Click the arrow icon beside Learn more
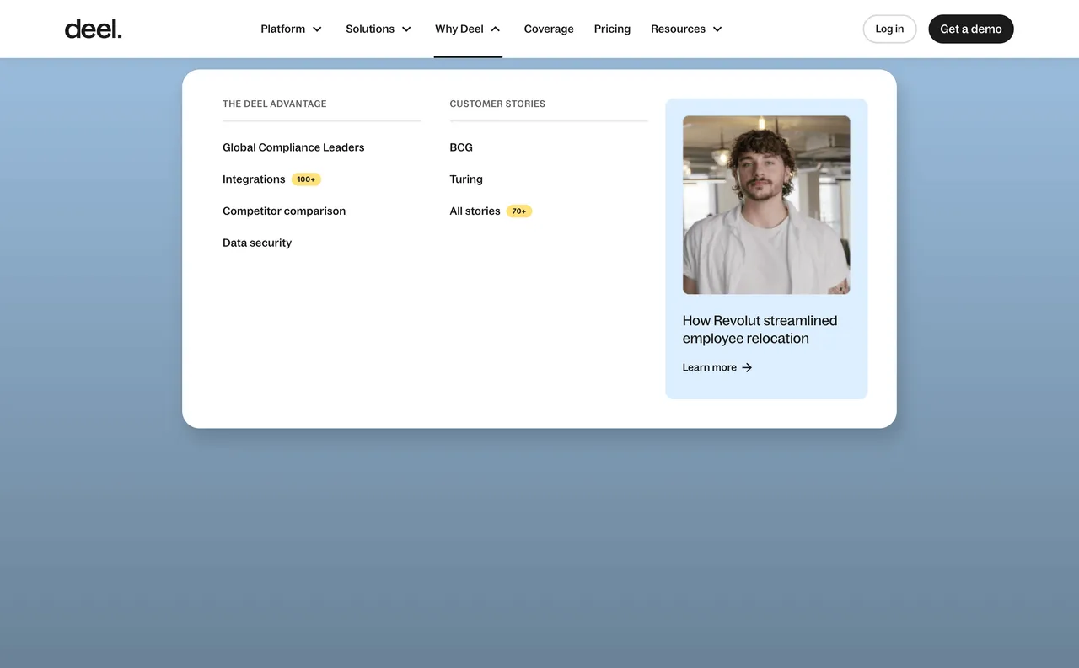1079x668 pixels. click(x=747, y=368)
